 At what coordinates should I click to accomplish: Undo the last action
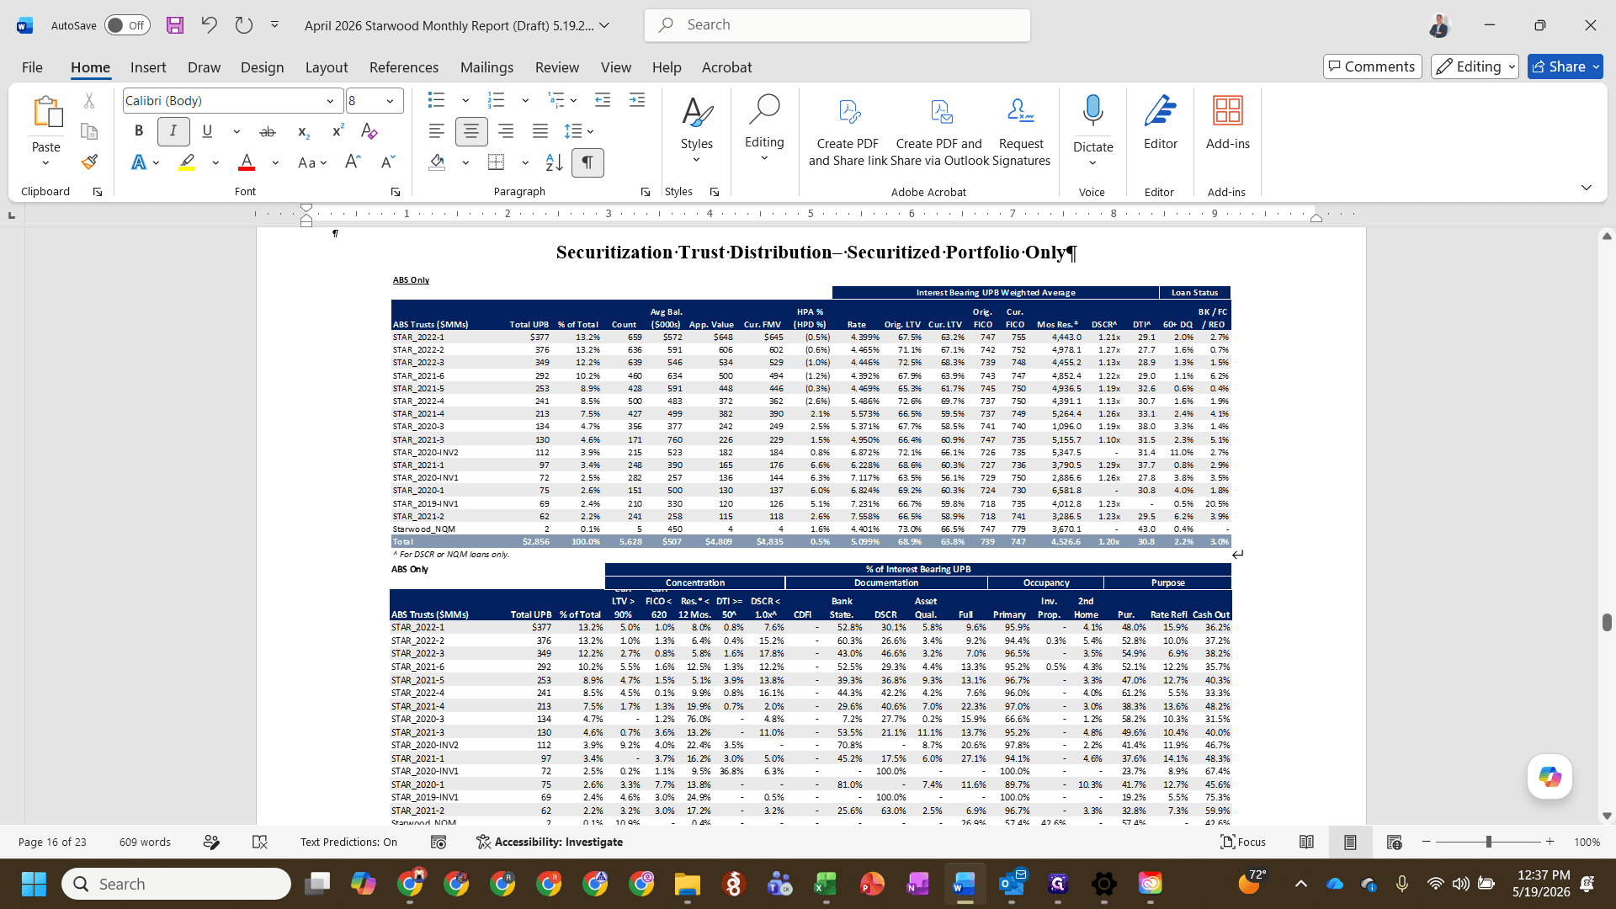coord(209,25)
